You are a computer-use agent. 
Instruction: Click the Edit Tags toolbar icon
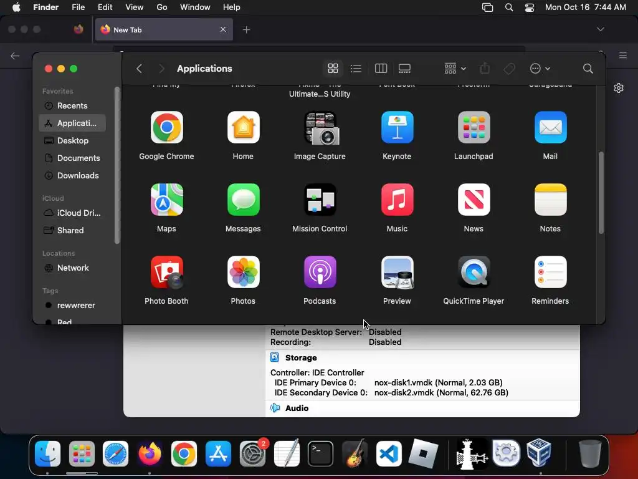pos(509,69)
